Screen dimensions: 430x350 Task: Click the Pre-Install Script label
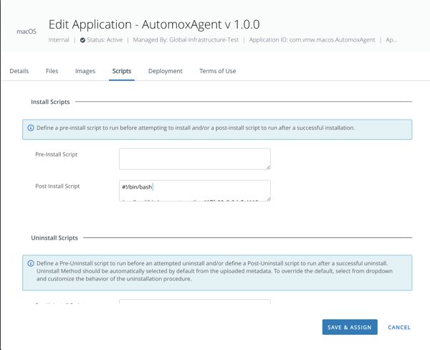[56, 154]
